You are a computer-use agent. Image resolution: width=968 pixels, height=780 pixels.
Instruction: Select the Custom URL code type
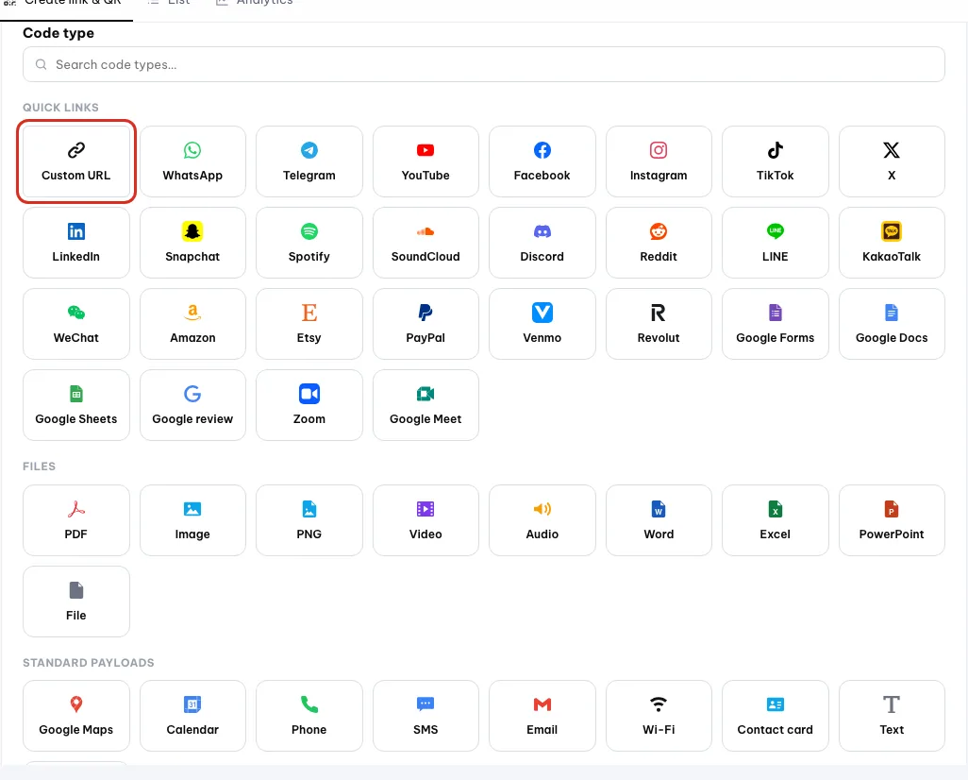[x=75, y=161]
